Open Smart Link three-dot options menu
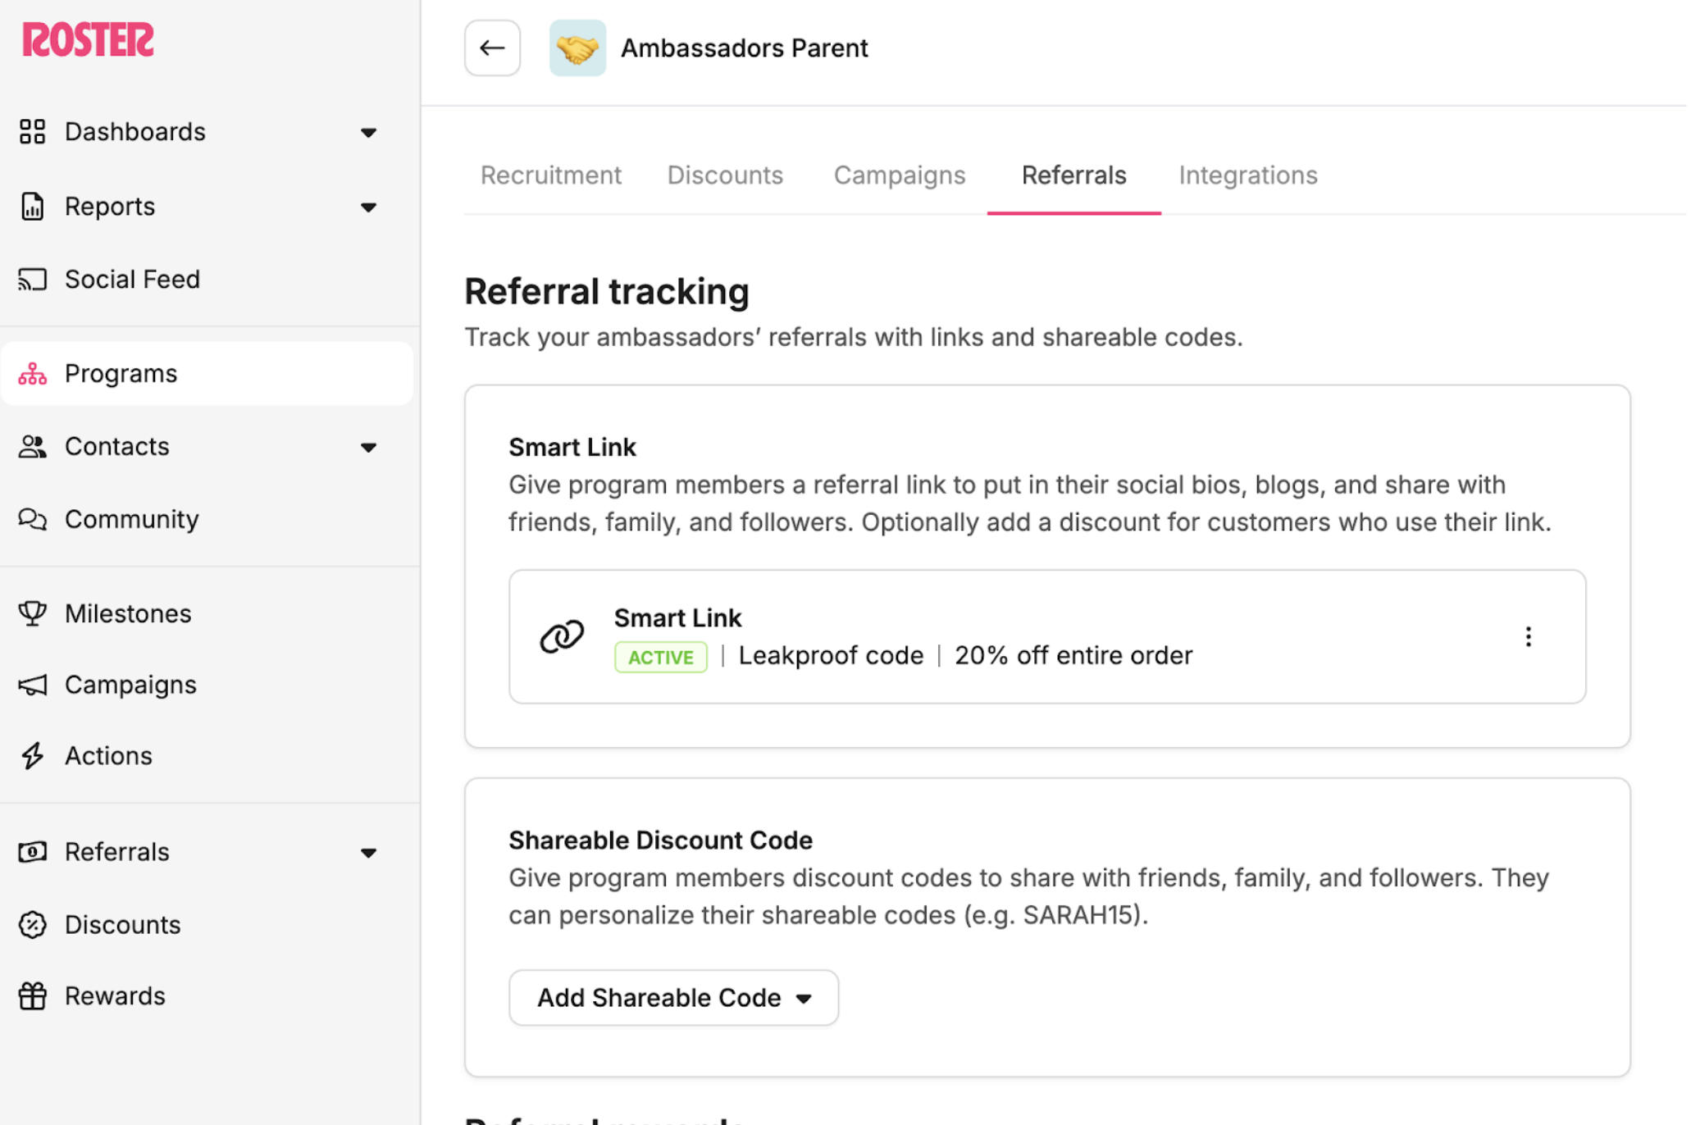 tap(1528, 637)
